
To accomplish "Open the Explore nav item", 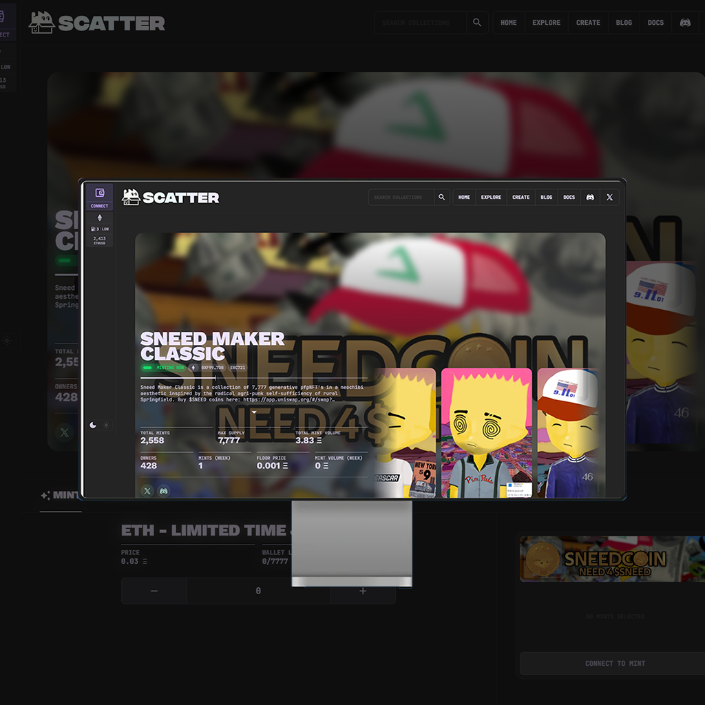I will click(491, 198).
